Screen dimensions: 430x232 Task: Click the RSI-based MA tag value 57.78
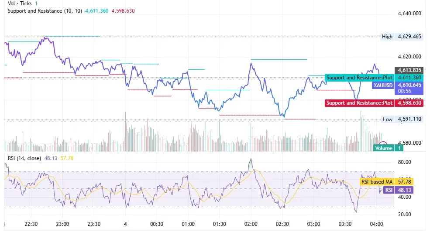pos(405,181)
